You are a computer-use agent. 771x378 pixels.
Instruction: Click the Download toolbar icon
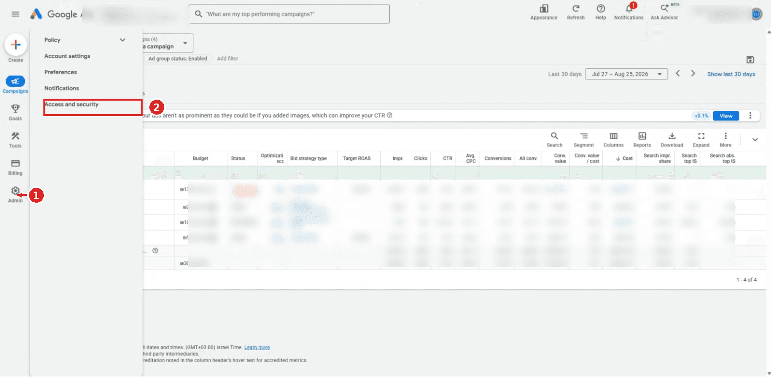click(672, 136)
